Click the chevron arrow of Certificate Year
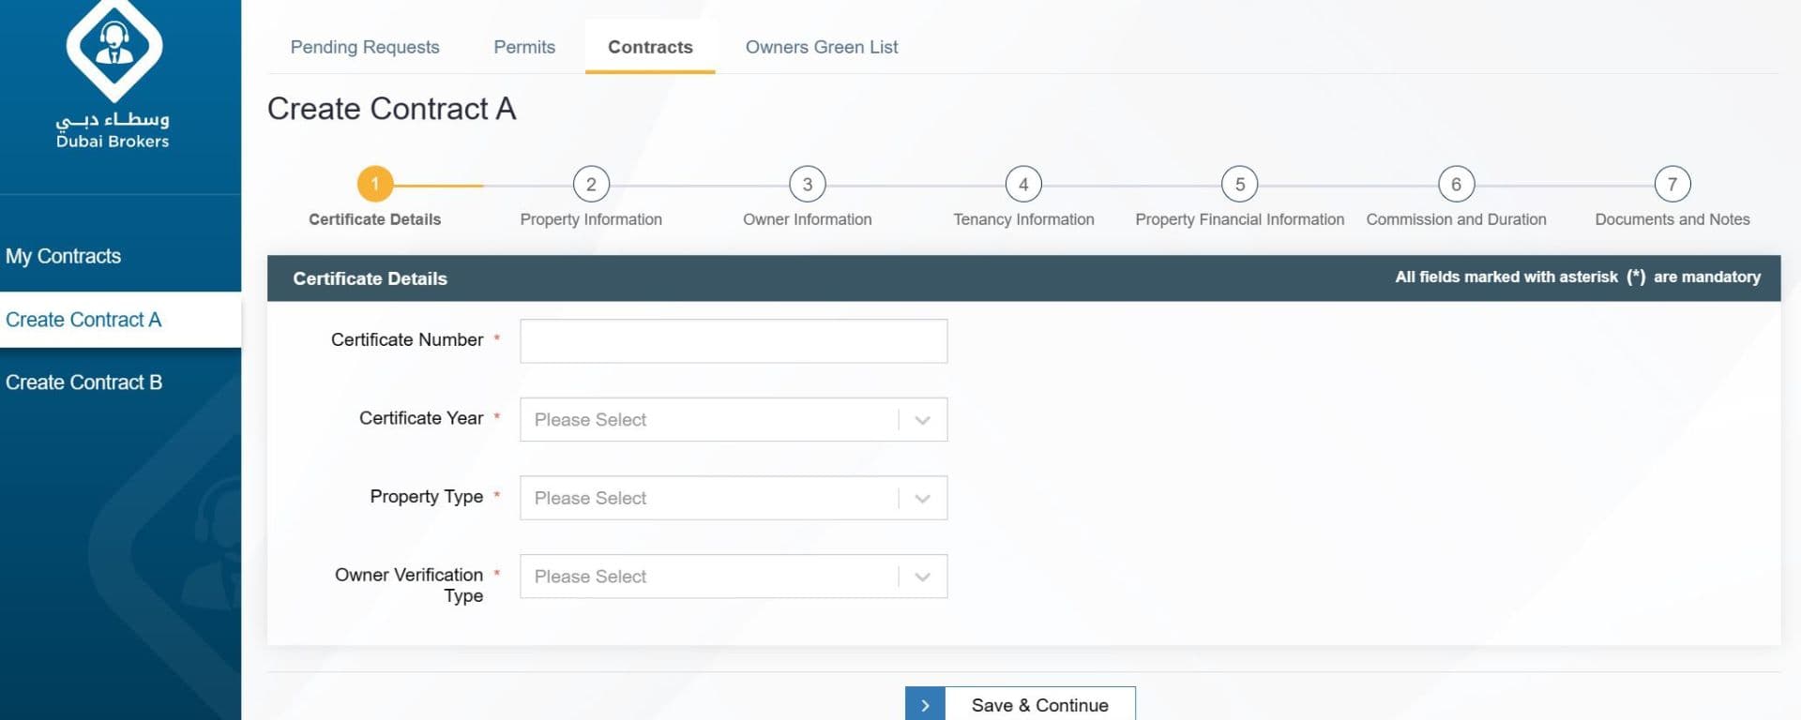Screen dimensions: 1801x720 pyautogui.click(x=923, y=420)
